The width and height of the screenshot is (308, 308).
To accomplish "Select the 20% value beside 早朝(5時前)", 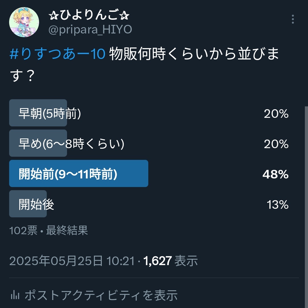I will click(x=276, y=114).
